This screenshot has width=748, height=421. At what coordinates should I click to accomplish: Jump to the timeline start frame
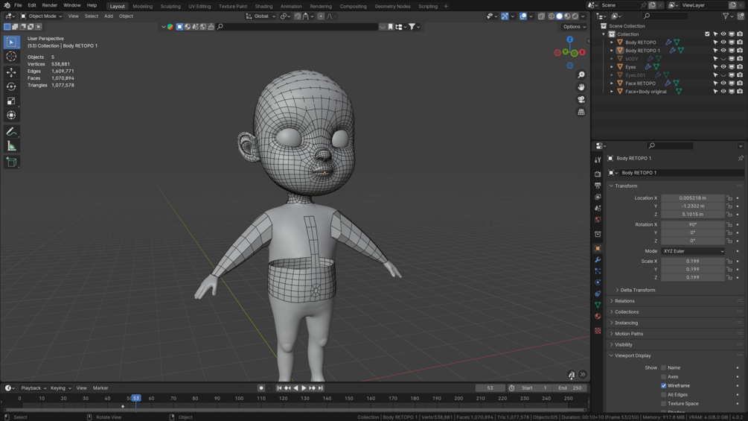pyautogui.click(x=279, y=388)
